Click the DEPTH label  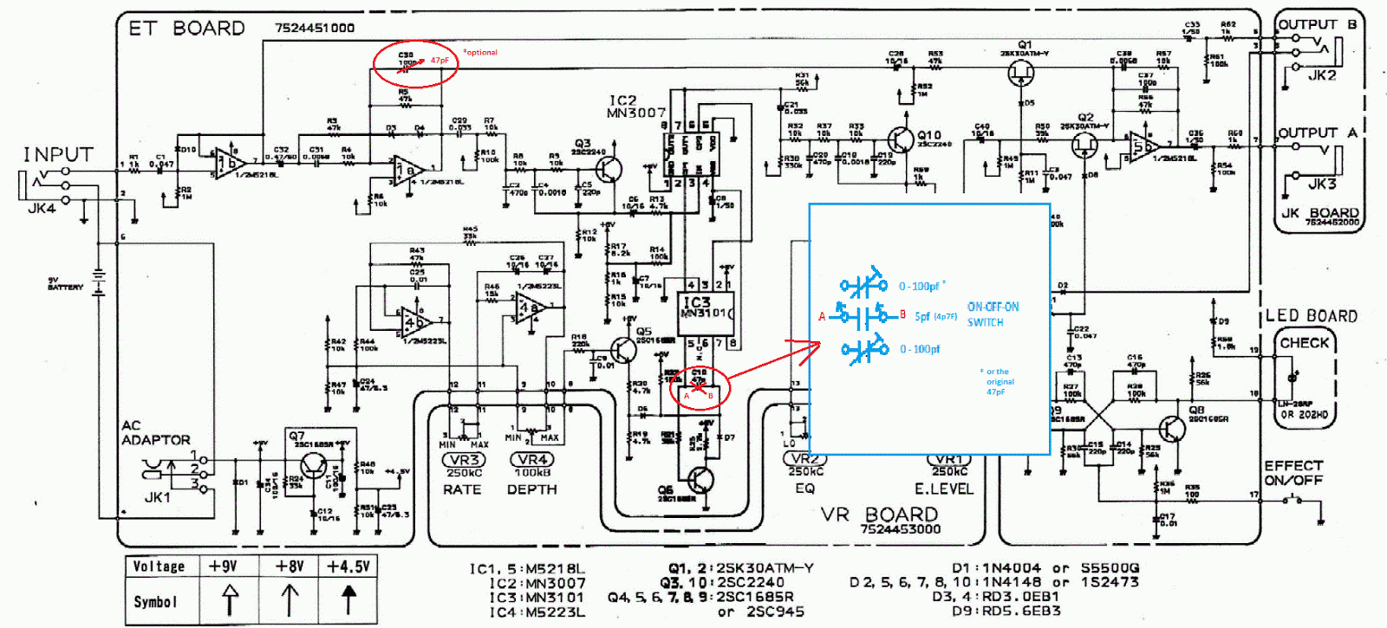point(531,489)
